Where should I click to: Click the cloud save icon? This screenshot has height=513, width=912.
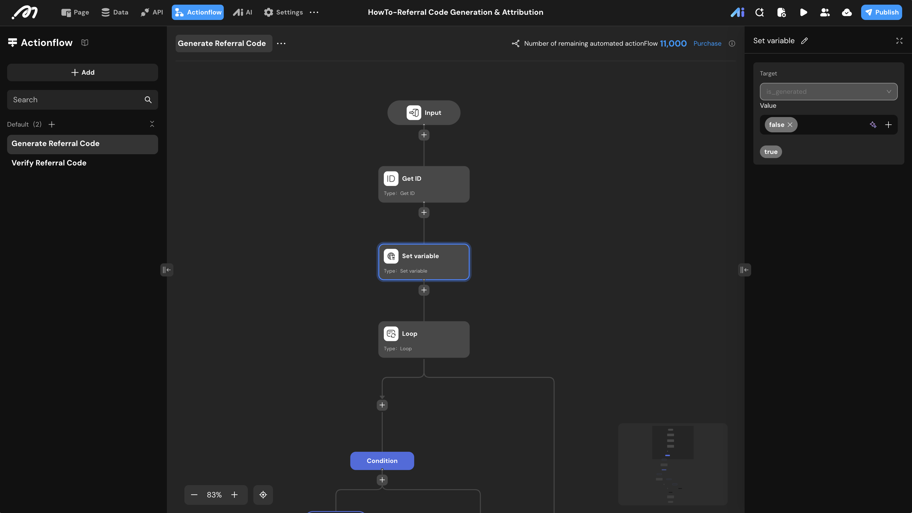point(847,12)
